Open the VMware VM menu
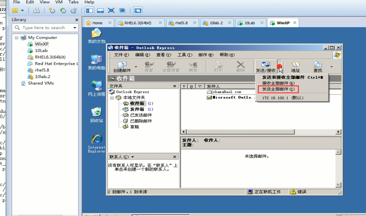 59,2
